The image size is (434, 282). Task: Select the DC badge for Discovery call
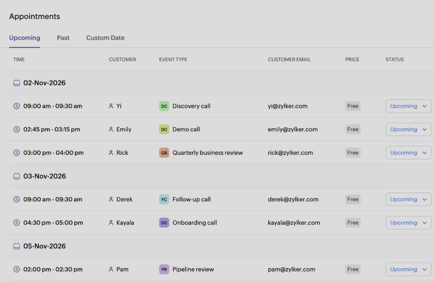point(164,106)
